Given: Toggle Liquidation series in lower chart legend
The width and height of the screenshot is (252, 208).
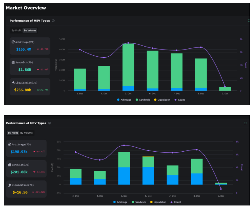Looking at the screenshot, I should click(158, 202).
